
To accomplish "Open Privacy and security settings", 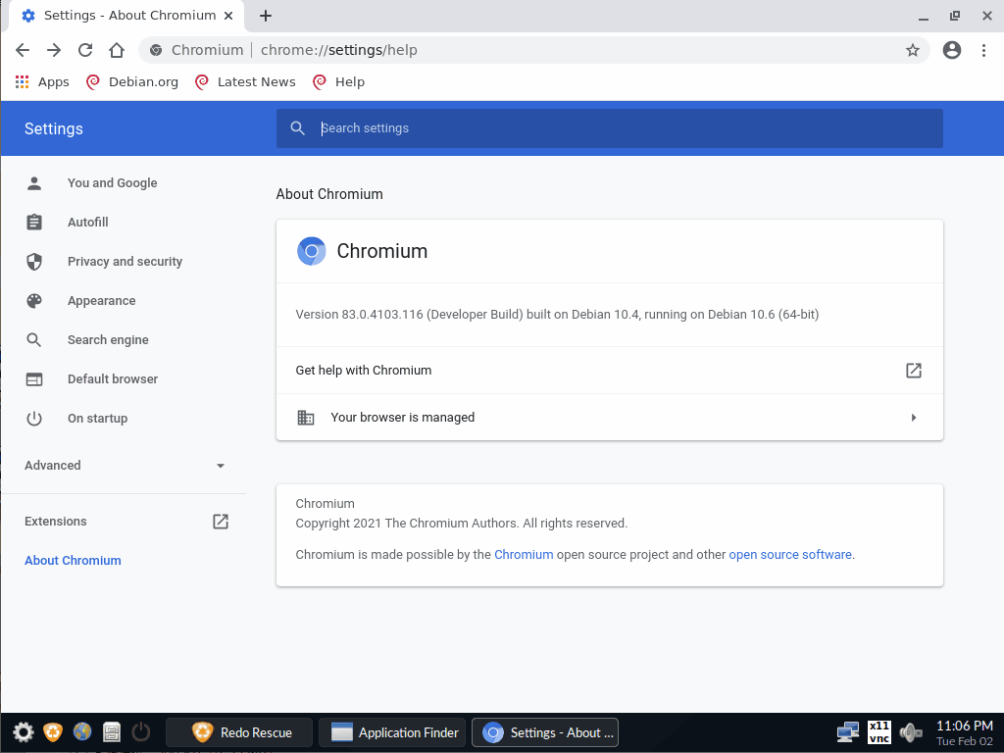I will click(125, 261).
